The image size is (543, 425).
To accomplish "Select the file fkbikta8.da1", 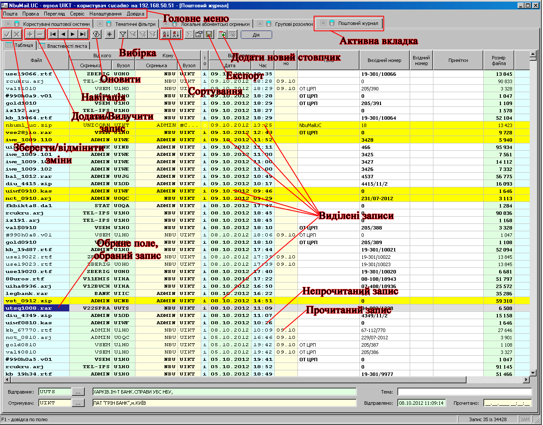I will pos(37,206).
